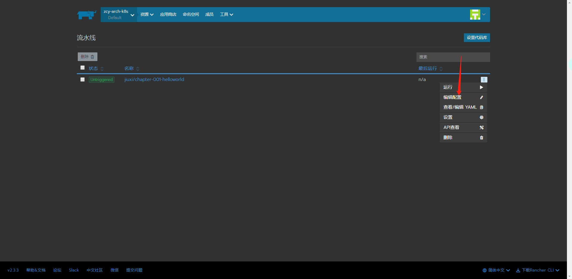Click the download icon before 下载Rancher CLI

click(518, 270)
